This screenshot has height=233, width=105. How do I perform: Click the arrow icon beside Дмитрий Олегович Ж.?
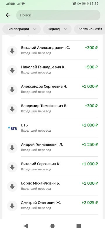click(12, 206)
